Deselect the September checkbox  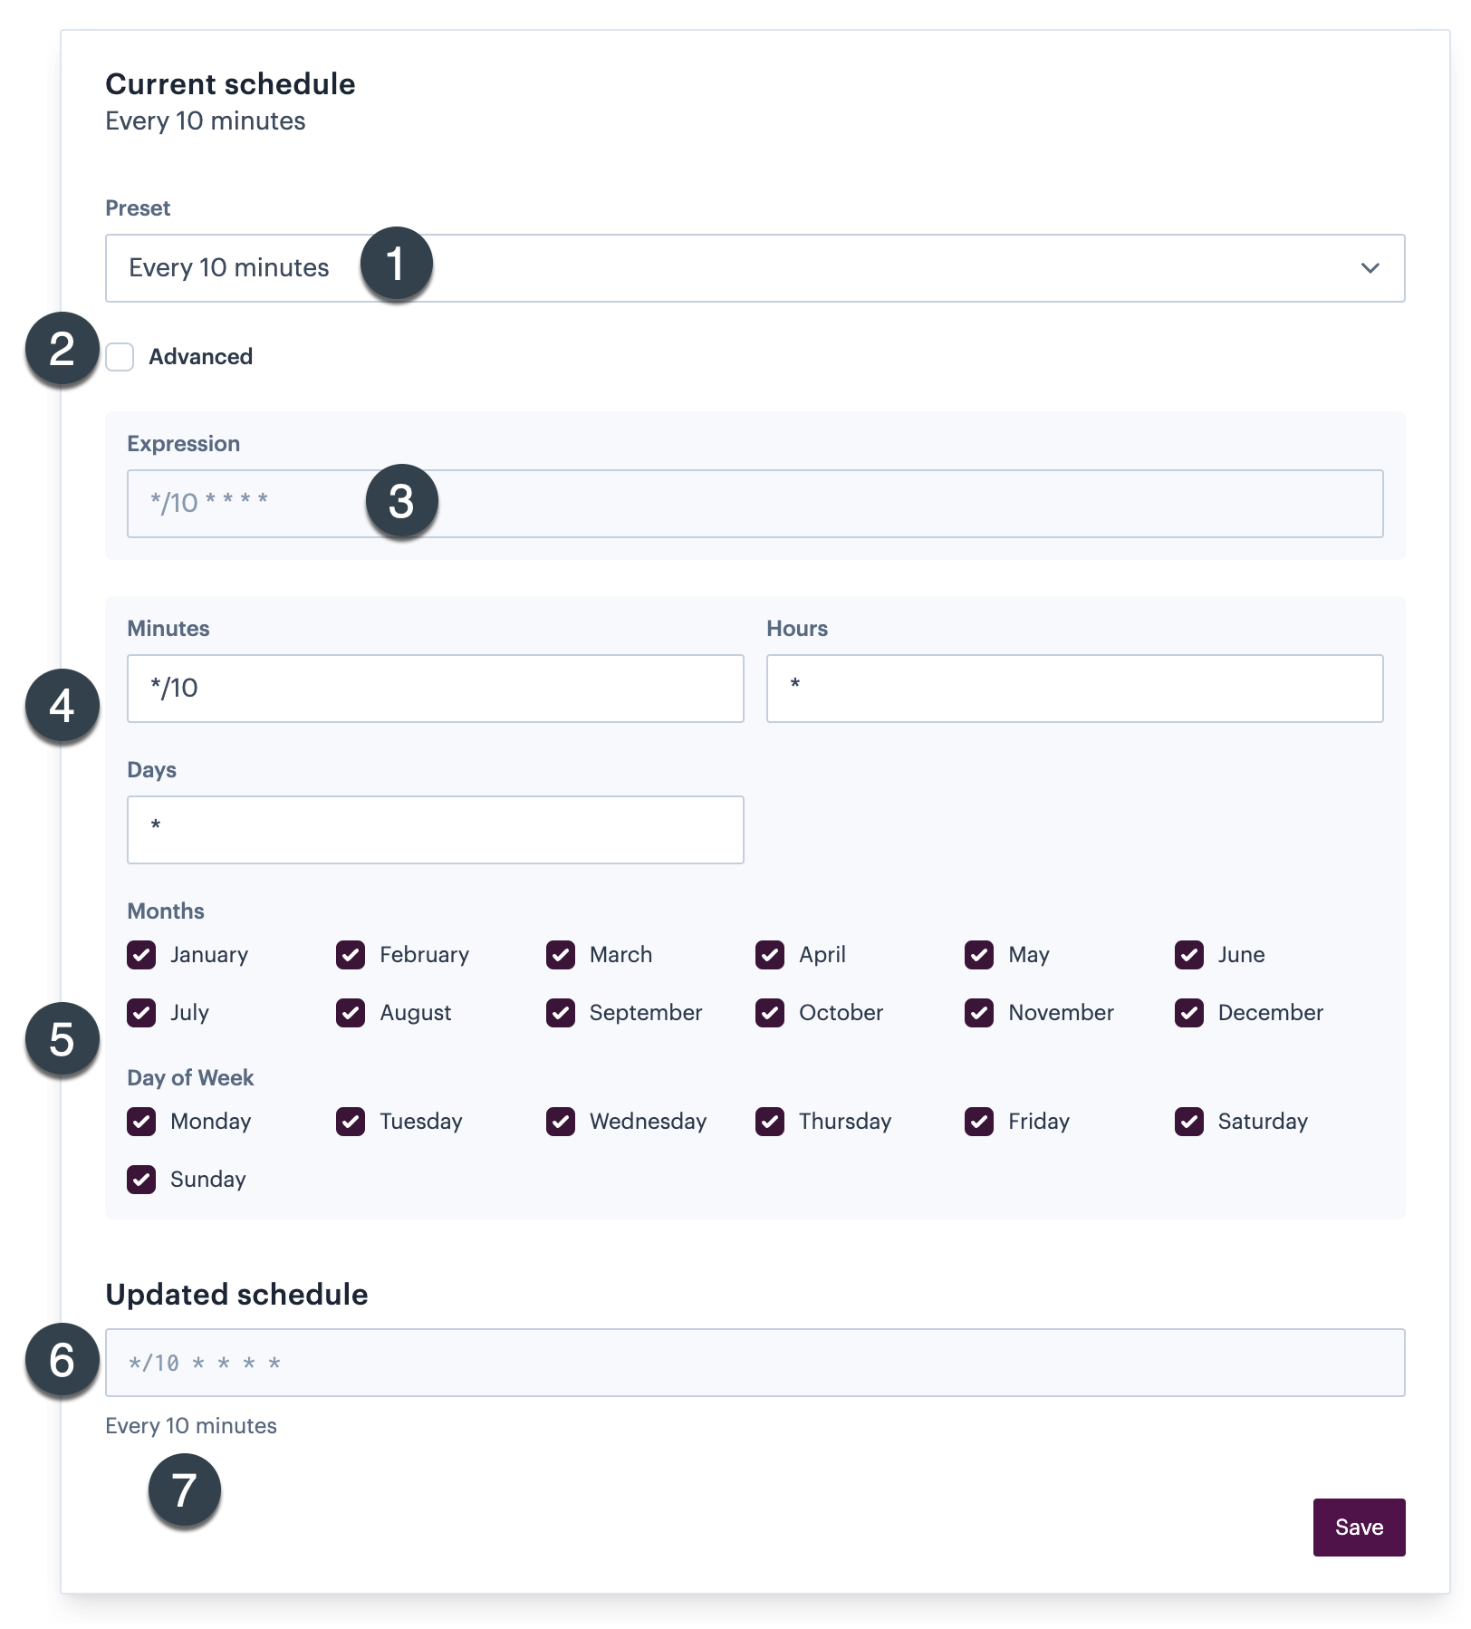coord(561,1013)
